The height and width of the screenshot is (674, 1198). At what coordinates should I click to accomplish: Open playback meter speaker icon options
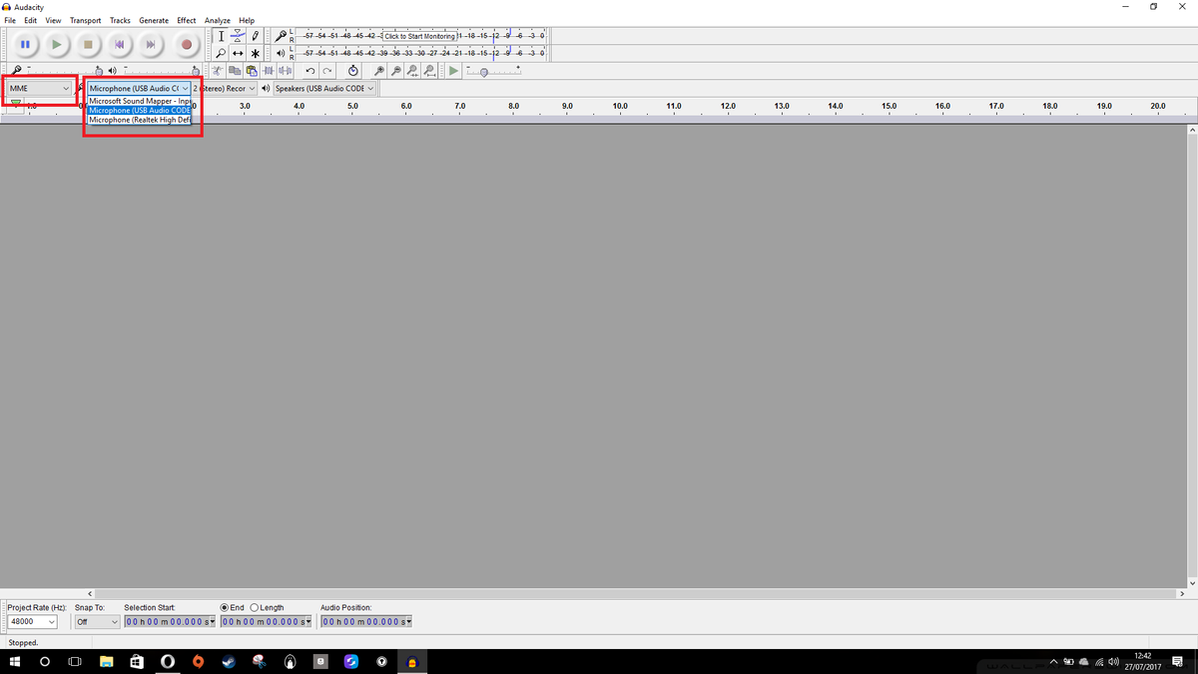pyautogui.click(x=283, y=53)
